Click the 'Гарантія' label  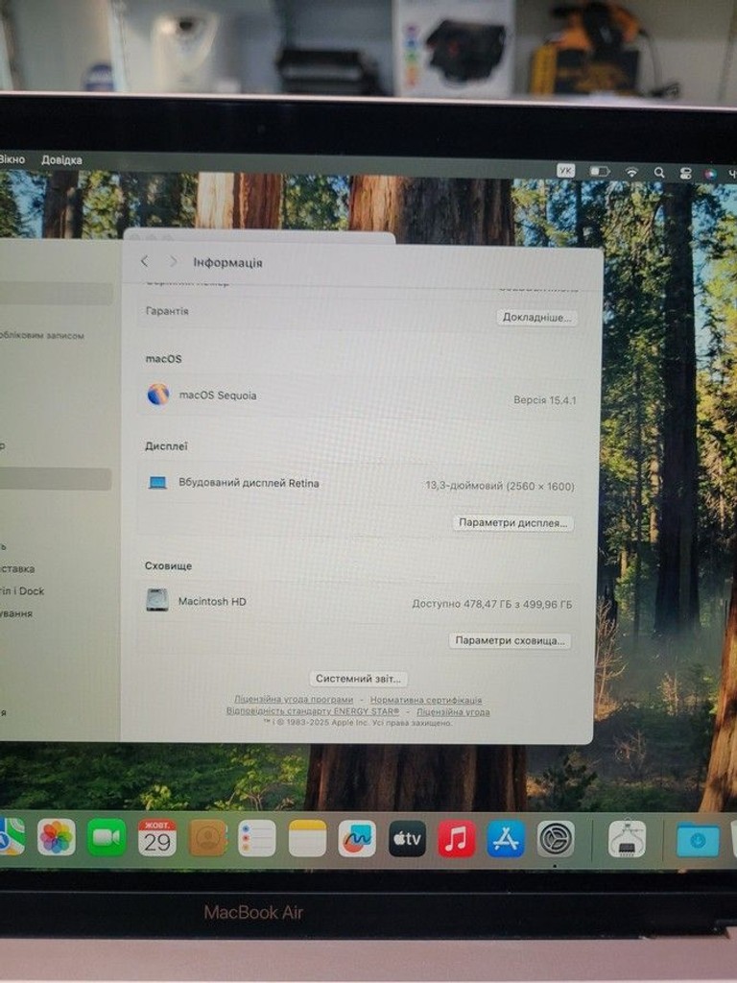coord(167,311)
